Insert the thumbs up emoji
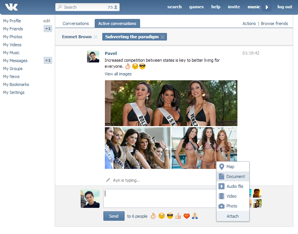Image resolution: width=298 pixels, height=234 pixels. click(x=178, y=216)
